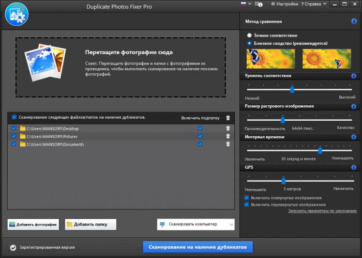Image resolution: width=362 pixels, height=258 pixels.
Task: Click the GPS distance slider handle
Action: tap(283, 181)
